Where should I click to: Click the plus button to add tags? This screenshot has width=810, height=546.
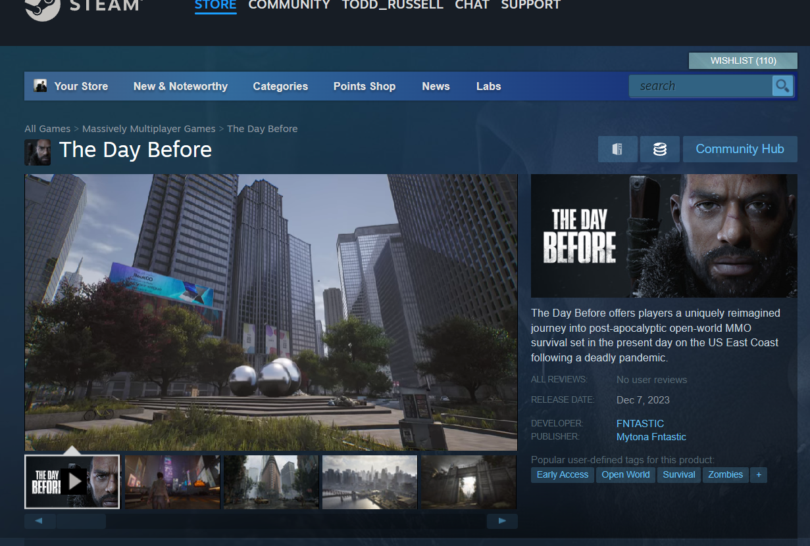coord(759,474)
